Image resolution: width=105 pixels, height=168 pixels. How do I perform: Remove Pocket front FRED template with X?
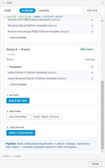(x=92, y=20)
